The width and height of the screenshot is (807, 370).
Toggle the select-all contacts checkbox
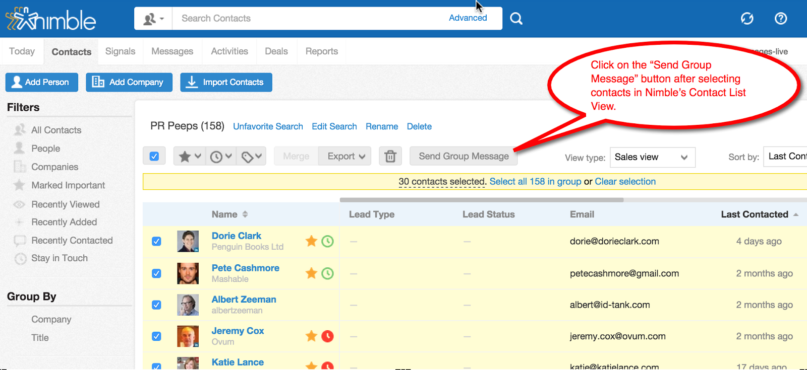[x=154, y=156]
